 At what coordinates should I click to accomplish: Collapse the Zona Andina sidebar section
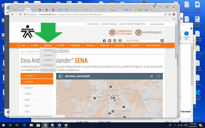(37, 82)
